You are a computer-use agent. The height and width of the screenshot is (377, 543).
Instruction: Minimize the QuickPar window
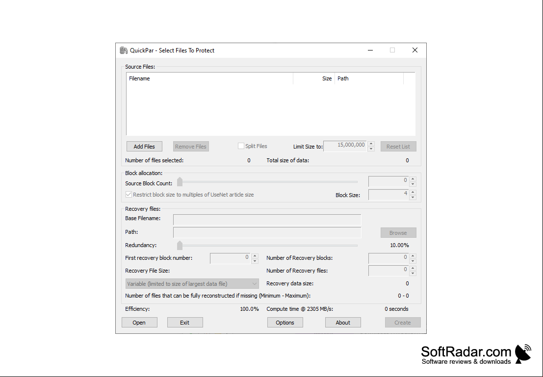click(370, 50)
